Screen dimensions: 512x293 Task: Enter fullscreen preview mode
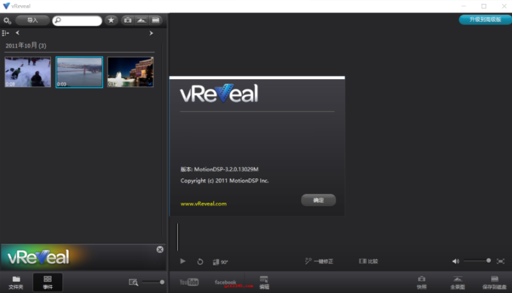pos(500,261)
